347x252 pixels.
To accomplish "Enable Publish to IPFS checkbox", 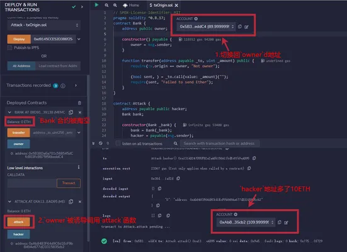I will (9, 48).
